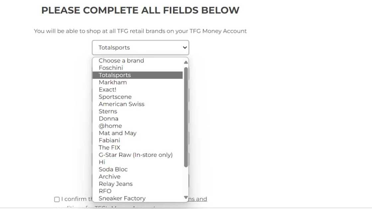The image size is (372, 209).
Task: Select Foschini from brand list
Action: 111,68
